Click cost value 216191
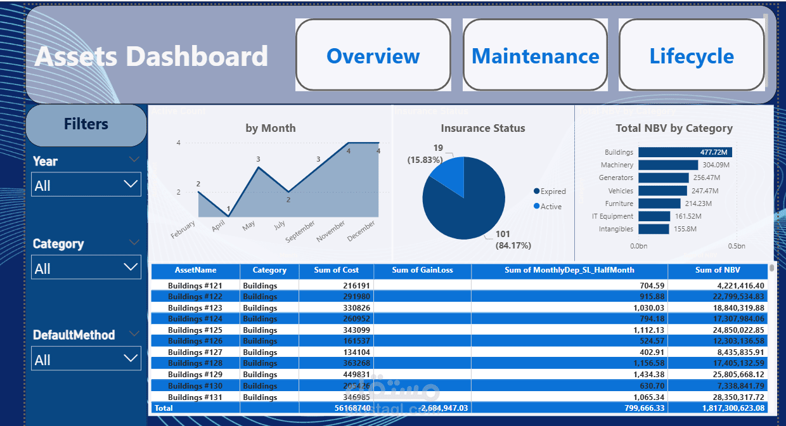786x426 pixels. (x=356, y=286)
